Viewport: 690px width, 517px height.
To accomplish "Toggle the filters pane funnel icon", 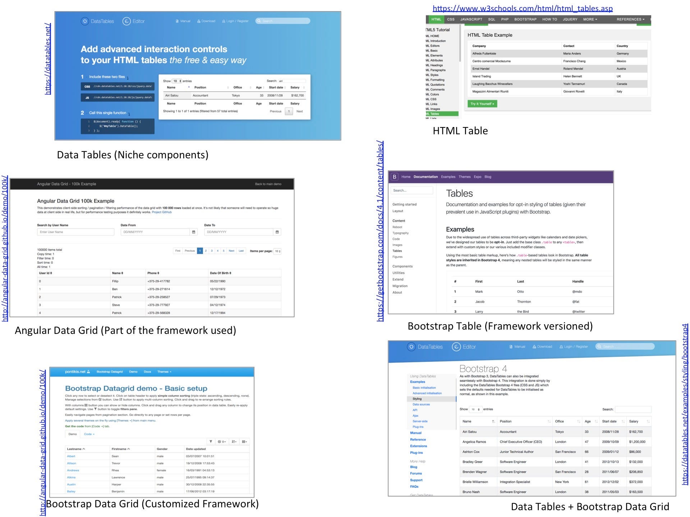I will (x=211, y=442).
